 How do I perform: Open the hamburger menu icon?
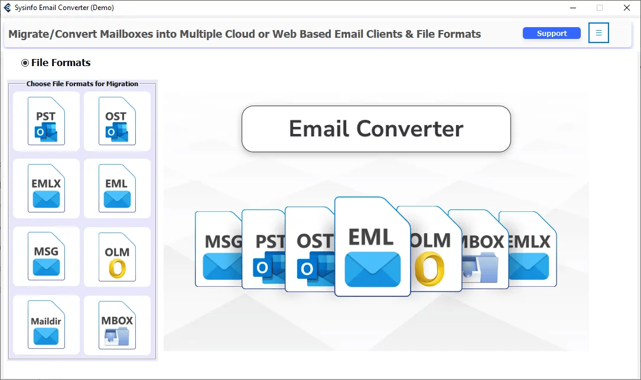tap(598, 32)
